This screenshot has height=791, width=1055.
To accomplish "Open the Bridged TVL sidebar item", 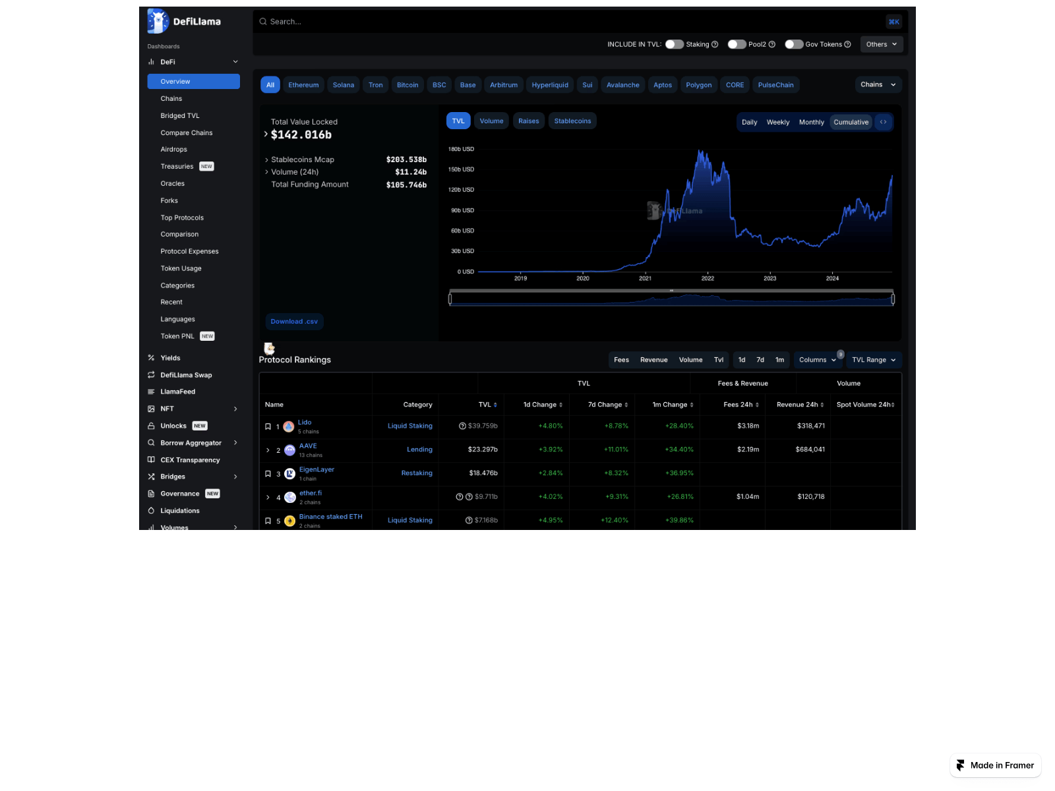I will point(180,115).
